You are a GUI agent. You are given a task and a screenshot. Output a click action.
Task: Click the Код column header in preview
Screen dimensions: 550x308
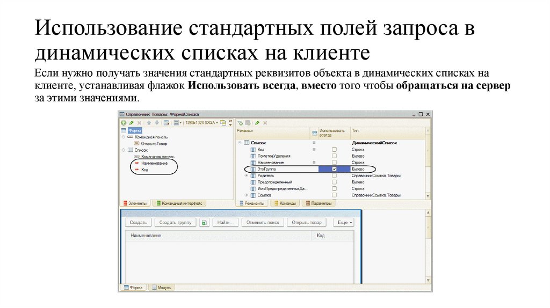point(332,236)
